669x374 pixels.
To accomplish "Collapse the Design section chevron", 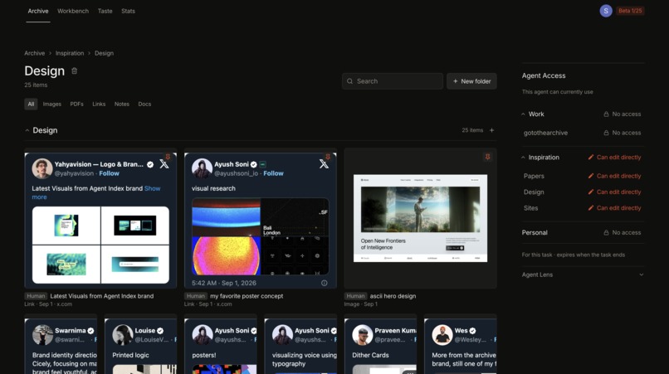I will pyautogui.click(x=27, y=130).
